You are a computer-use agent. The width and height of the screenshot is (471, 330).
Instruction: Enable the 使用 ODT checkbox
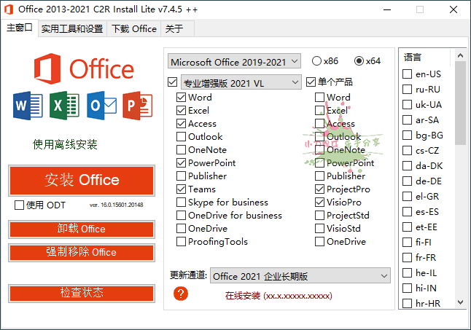tap(20, 205)
